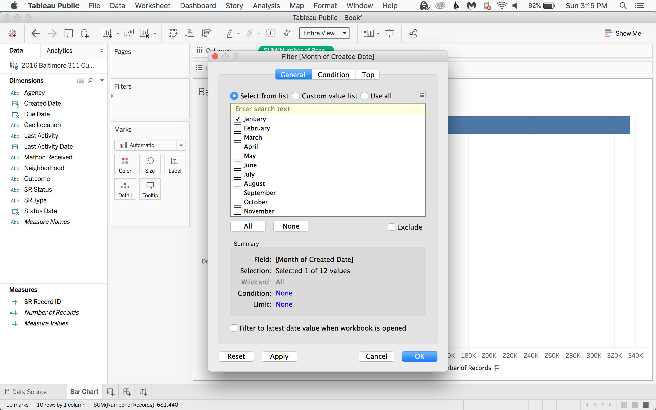Switch to the Condition tab
The image size is (656, 410).
coord(333,75)
